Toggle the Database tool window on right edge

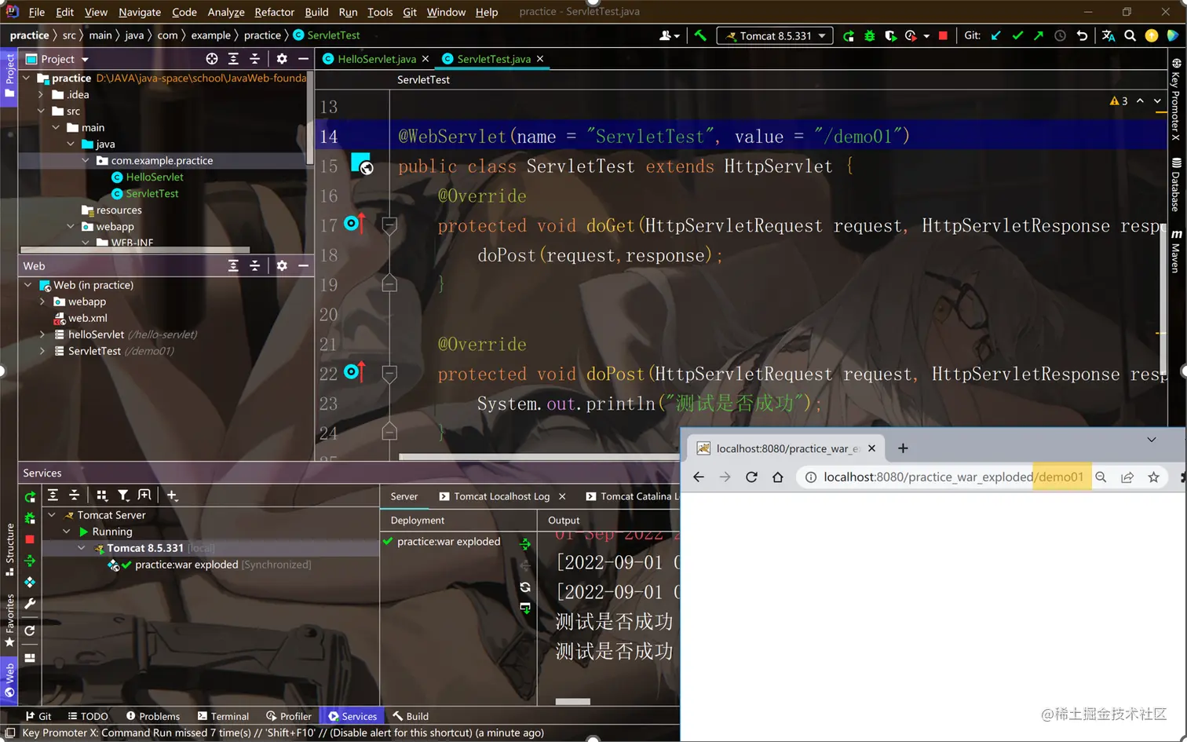[1176, 185]
